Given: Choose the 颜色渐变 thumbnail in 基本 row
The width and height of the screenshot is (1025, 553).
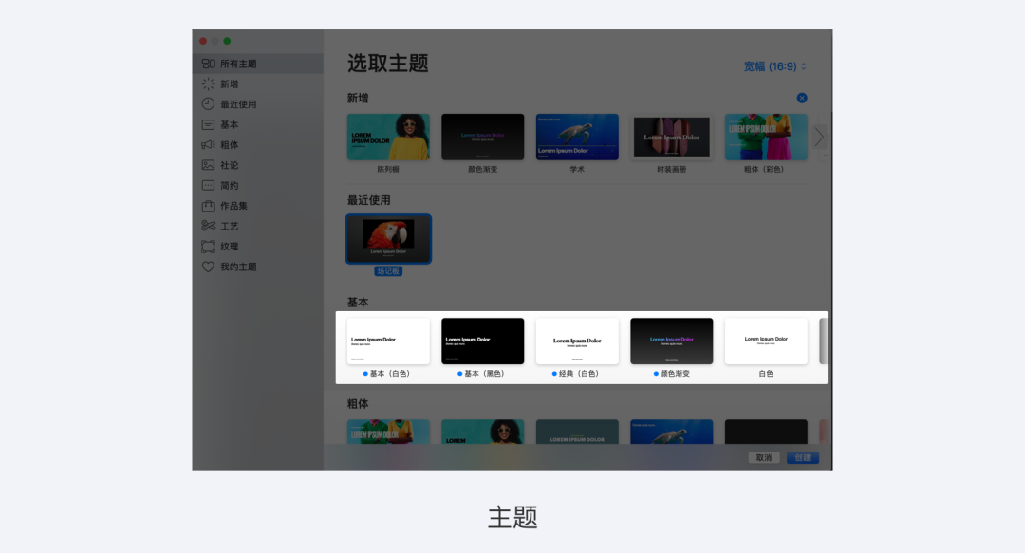Looking at the screenshot, I should tap(671, 341).
